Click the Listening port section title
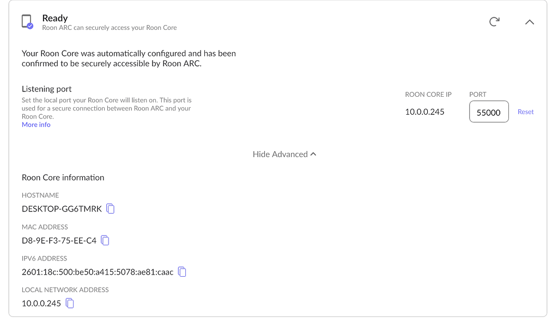The image size is (558, 323). (46, 89)
